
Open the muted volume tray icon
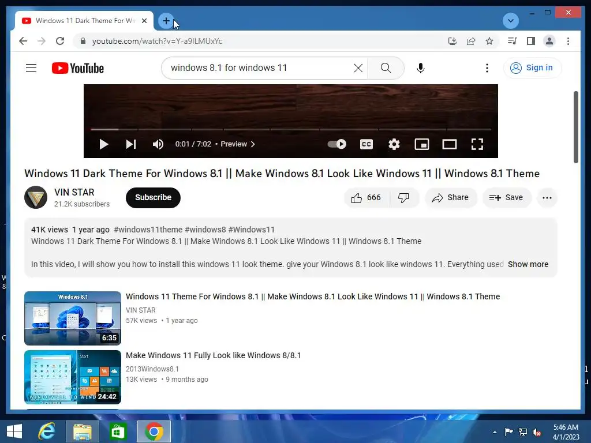tap(537, 432)
